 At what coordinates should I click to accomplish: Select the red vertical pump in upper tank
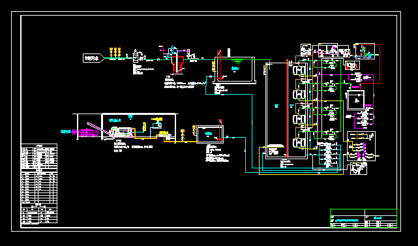(x=219, y=65)
